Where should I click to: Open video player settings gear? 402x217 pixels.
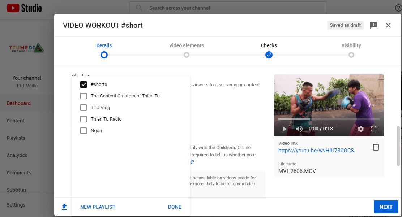click(360, 129)
